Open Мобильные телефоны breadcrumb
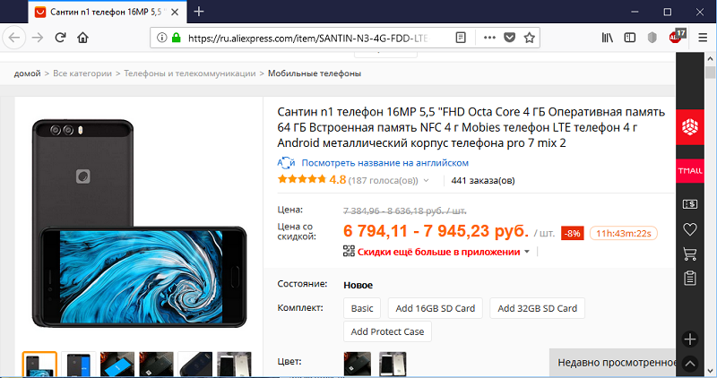The width and height of the screenshot is (717, 378). coord(315,73)
